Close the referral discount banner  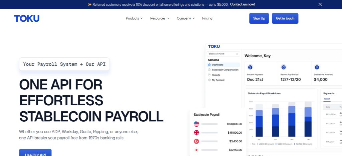320,4
